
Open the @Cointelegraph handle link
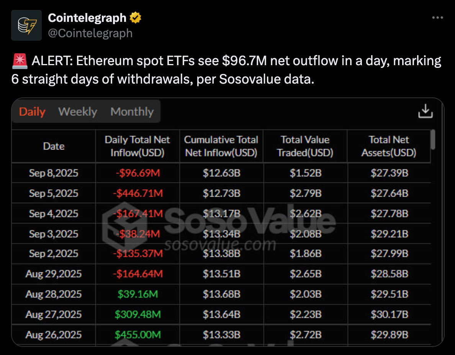click(x=90, y=33)
